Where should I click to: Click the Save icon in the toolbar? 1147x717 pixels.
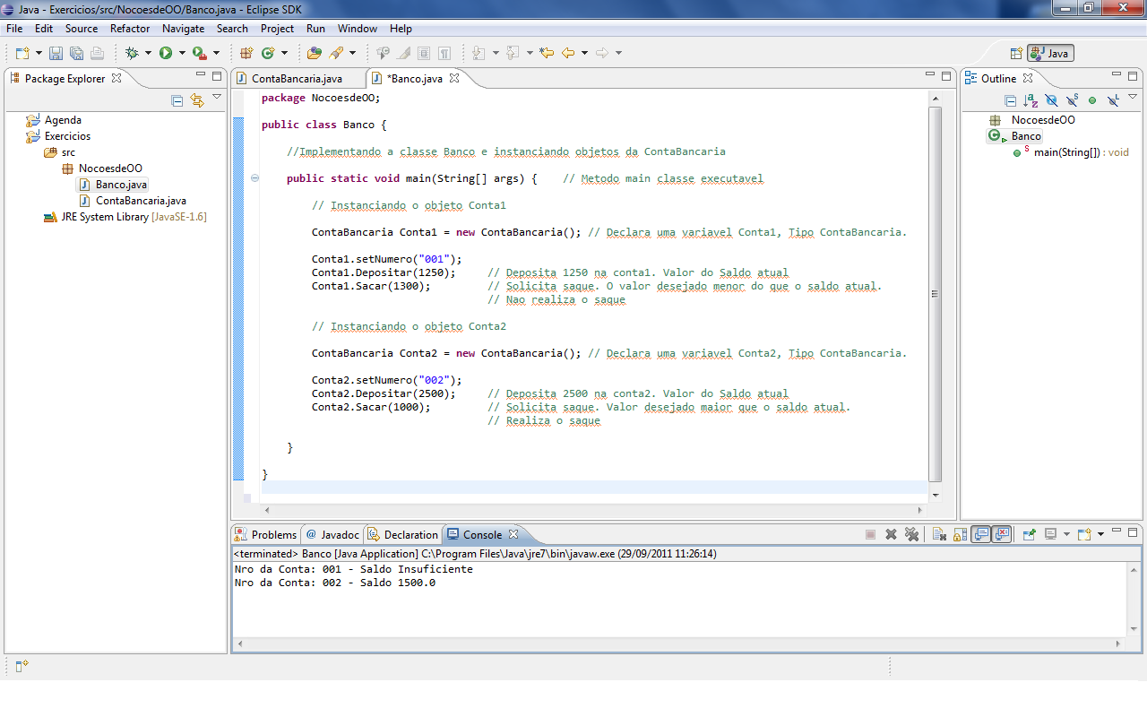(x=56, y=52)
